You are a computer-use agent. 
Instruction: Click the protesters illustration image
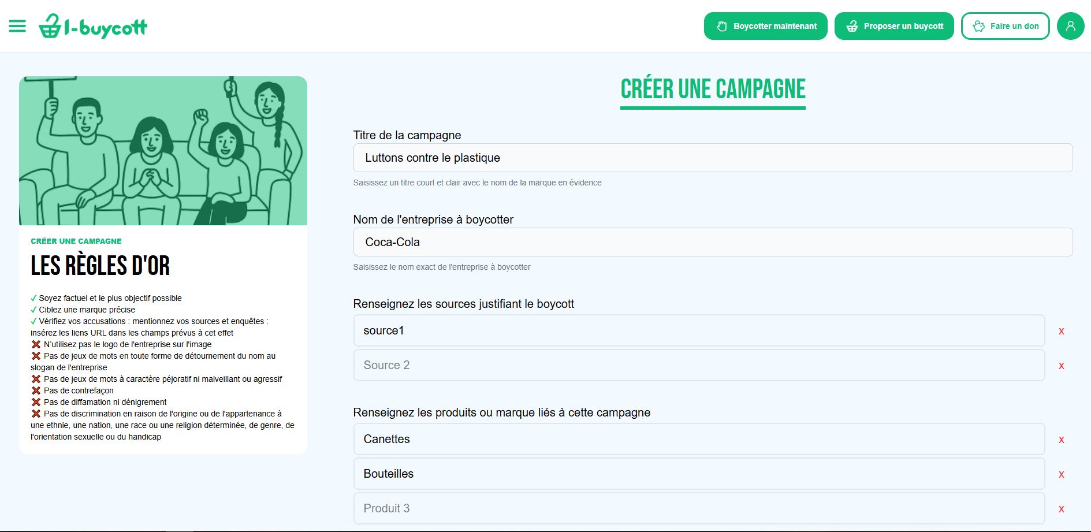click(163, 151)
